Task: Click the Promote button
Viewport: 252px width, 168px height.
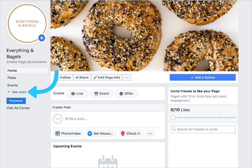Action: (16, 101)
